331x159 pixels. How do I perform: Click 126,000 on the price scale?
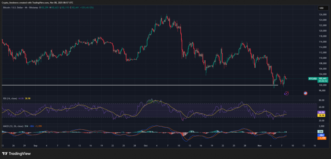pos(321,15)
